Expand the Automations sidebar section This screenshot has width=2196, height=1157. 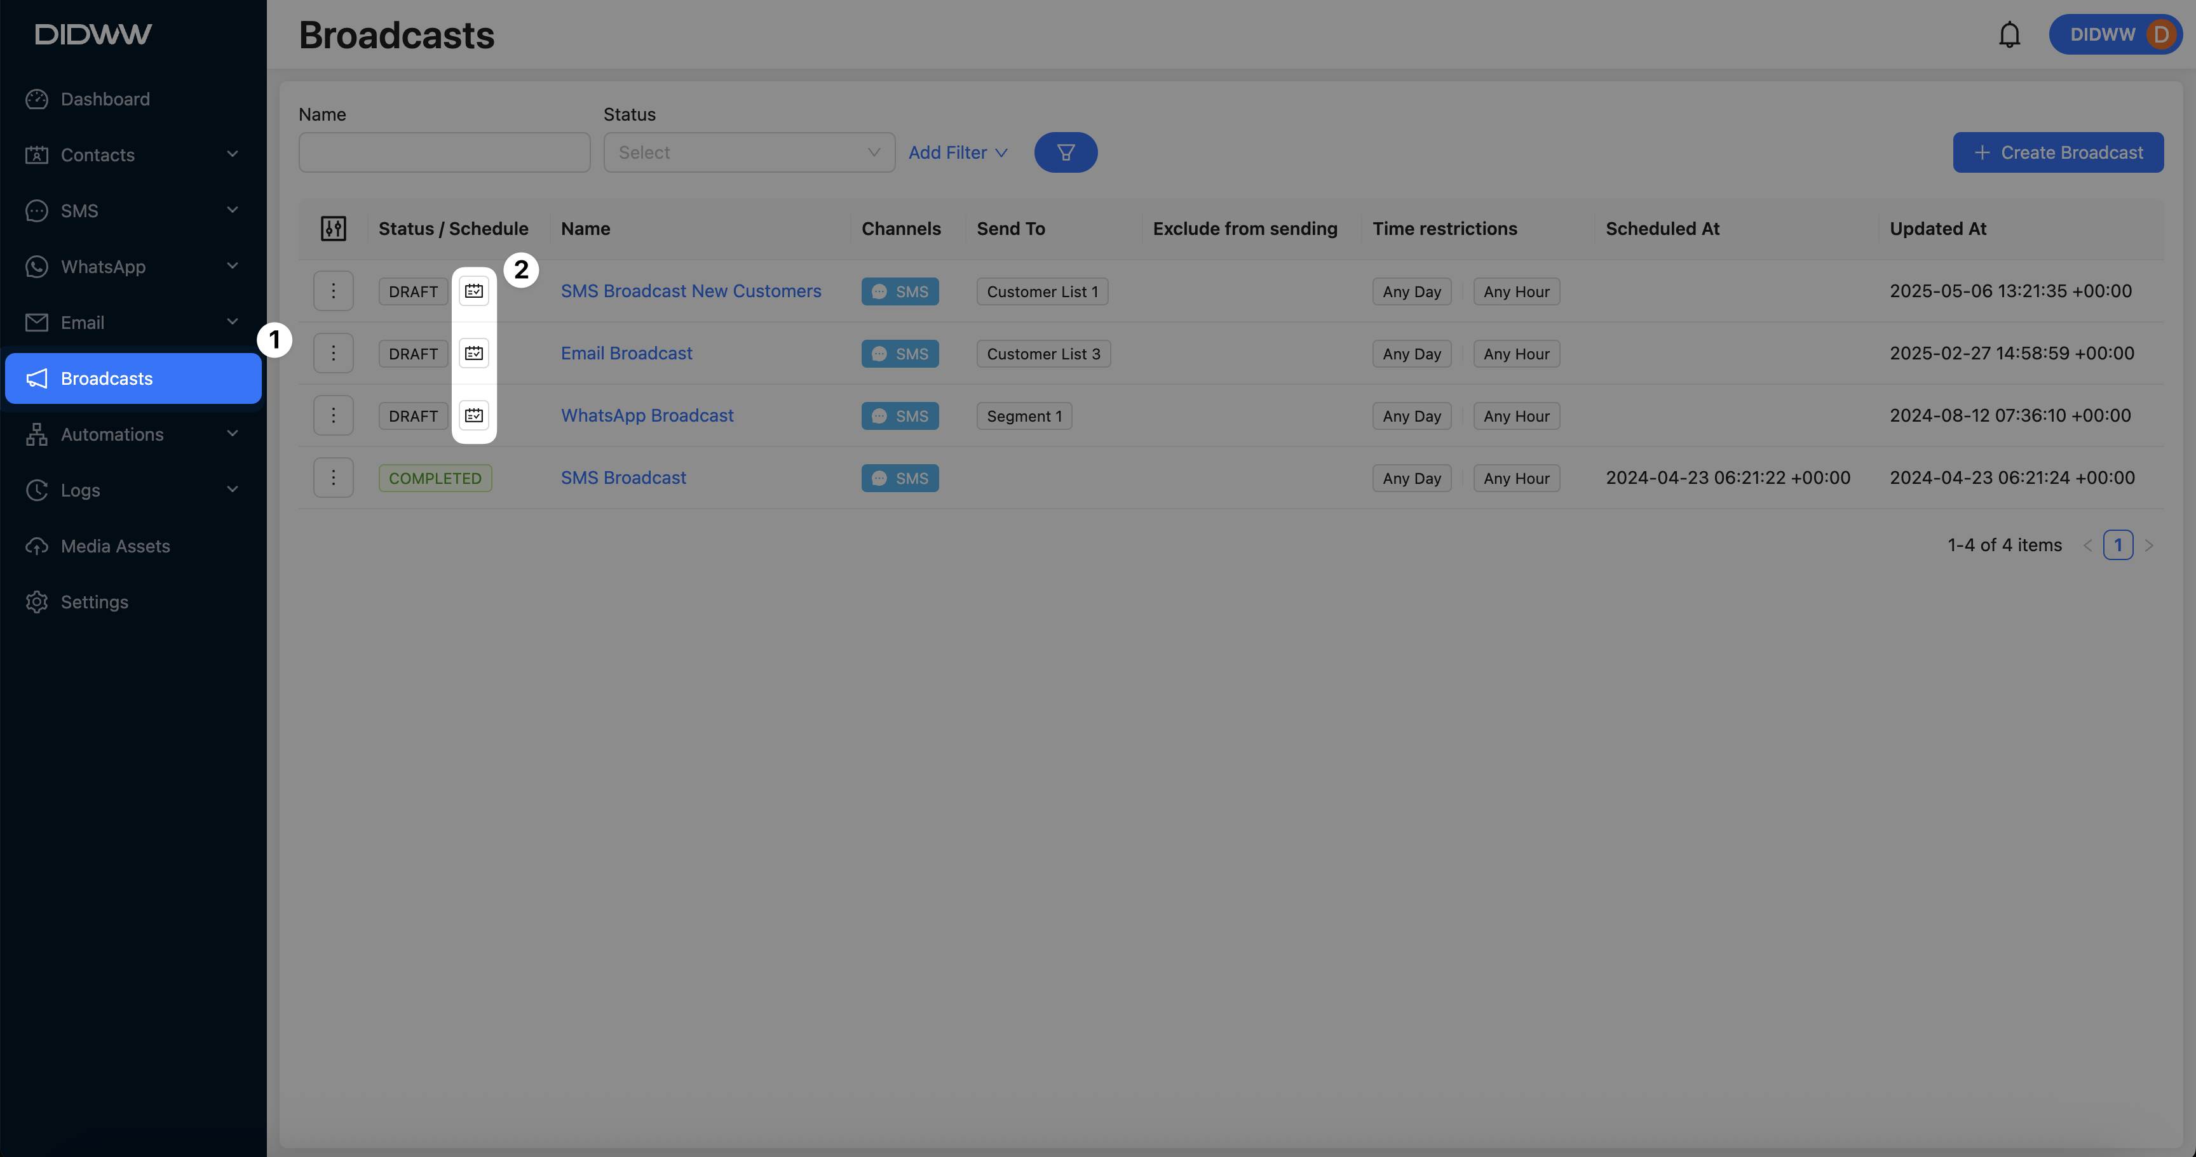point(132,434)
